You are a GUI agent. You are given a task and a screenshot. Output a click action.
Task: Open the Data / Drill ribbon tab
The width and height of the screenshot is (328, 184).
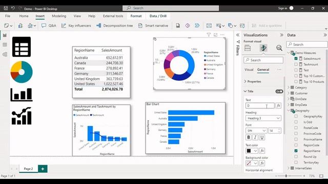[158, 16]
